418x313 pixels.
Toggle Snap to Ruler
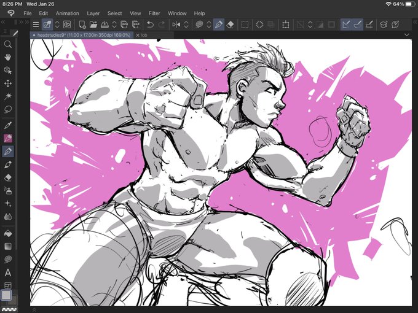(345, 25)
